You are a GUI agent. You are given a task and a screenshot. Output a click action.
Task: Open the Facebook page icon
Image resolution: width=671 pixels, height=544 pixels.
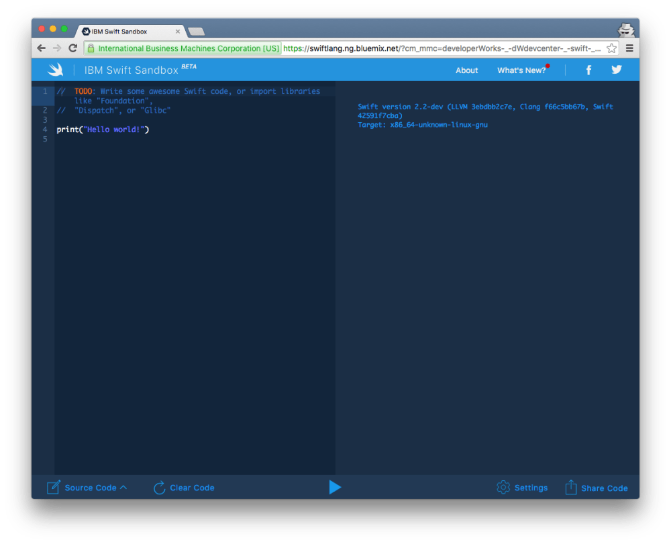(x=588, y=70)
